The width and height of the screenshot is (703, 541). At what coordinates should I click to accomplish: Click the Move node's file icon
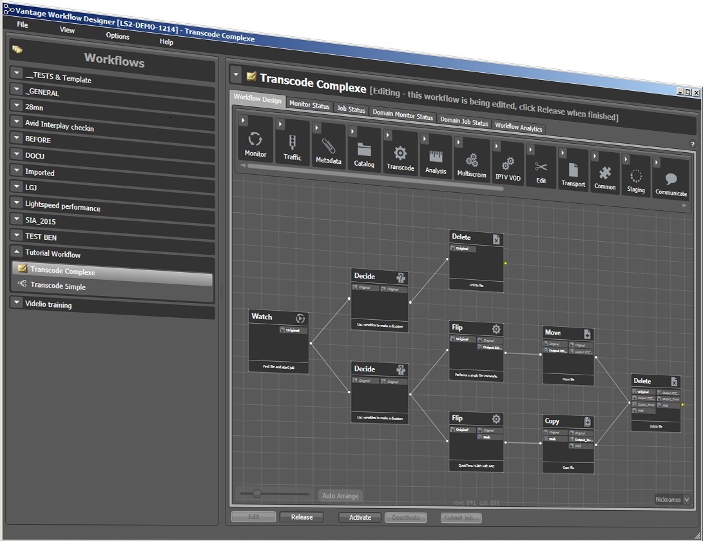(587, 334)
